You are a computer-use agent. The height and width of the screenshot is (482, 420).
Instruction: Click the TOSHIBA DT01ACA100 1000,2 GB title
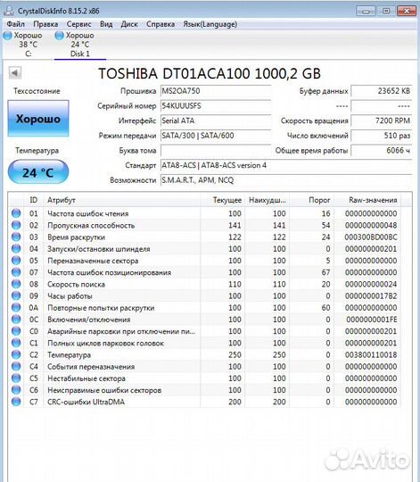[210, 73]
